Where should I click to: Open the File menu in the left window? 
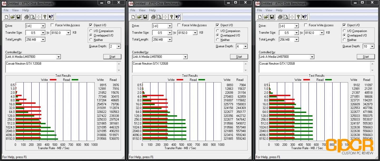(6, 10)
